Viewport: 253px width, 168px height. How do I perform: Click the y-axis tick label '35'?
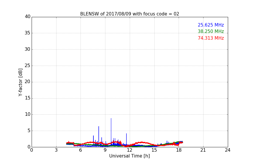point(28,33)
